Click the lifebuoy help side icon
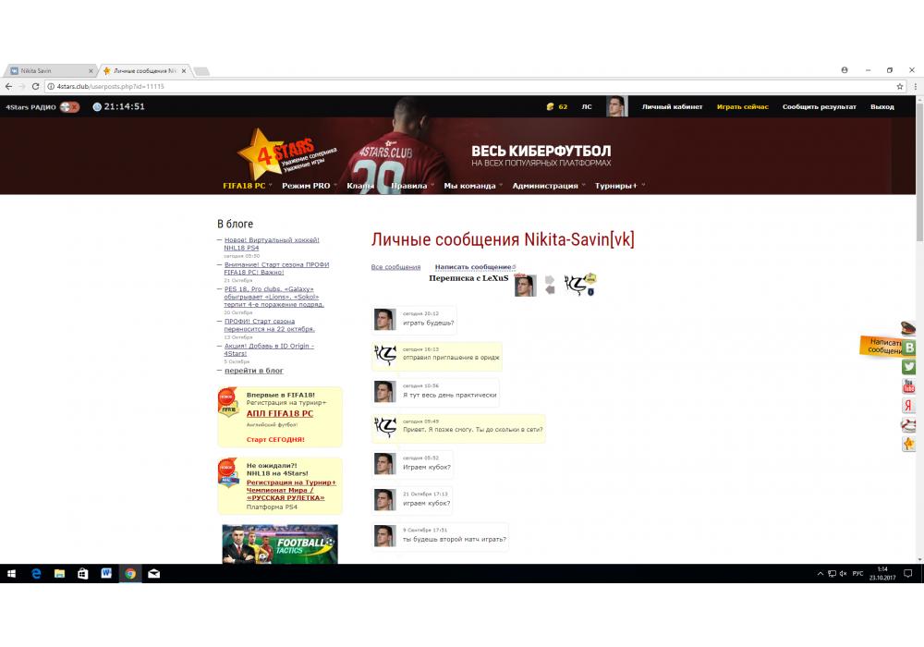 point(908,425)
